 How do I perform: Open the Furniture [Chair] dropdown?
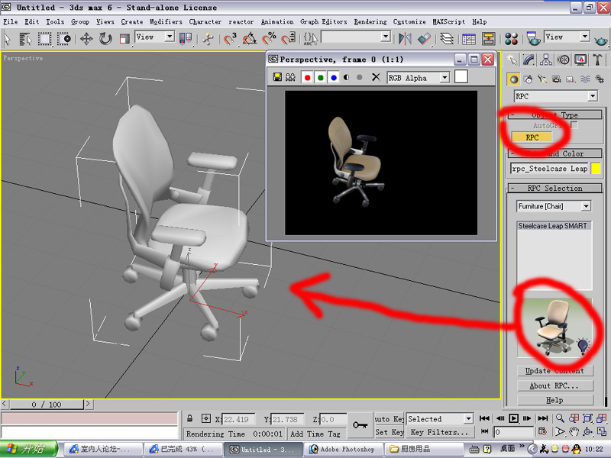click(554, 206)
